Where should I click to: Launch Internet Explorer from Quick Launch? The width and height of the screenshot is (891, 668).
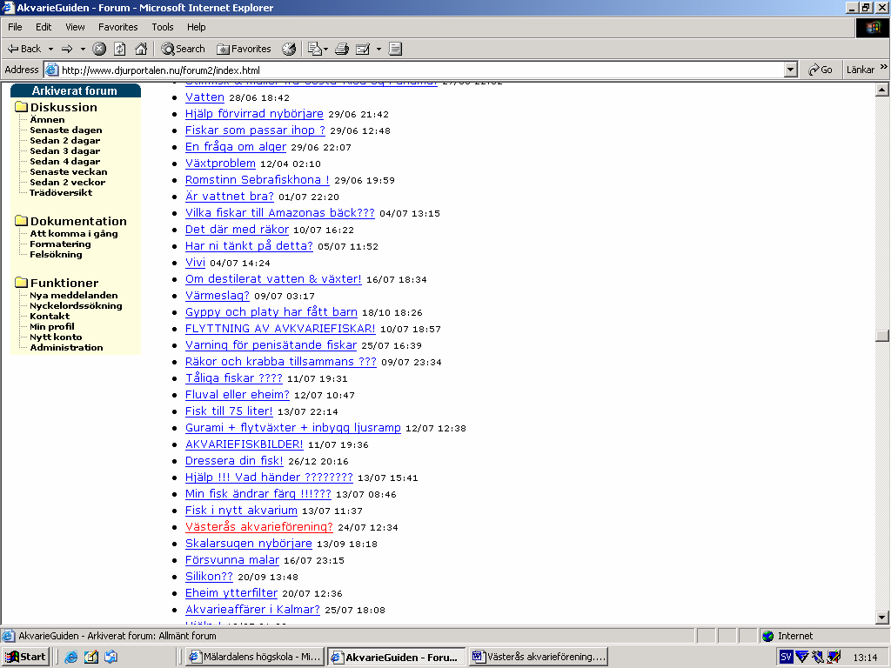71,658
